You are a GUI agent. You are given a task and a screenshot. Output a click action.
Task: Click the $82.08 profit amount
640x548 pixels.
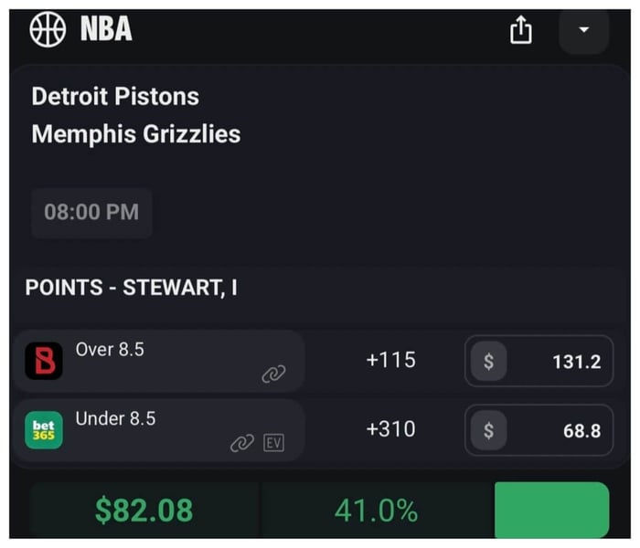coord(144,510)
